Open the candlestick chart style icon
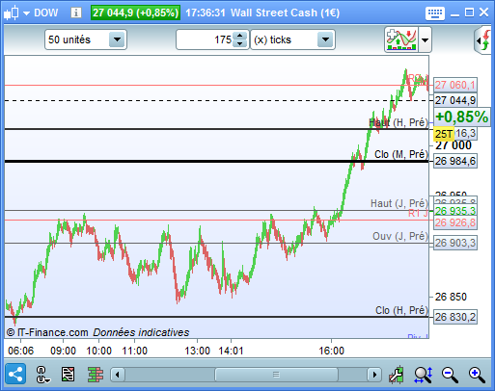Image resolution: width=495 pixels, height=391 pixels. (x=12, y=13)
